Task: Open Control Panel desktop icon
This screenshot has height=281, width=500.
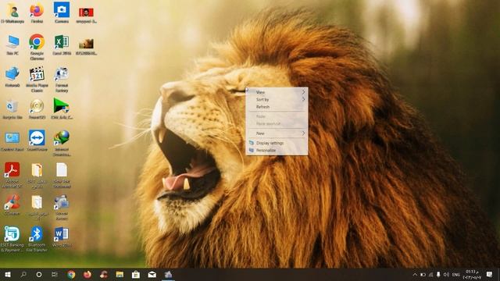Action: pyautogui.click(x=12, y=140)
